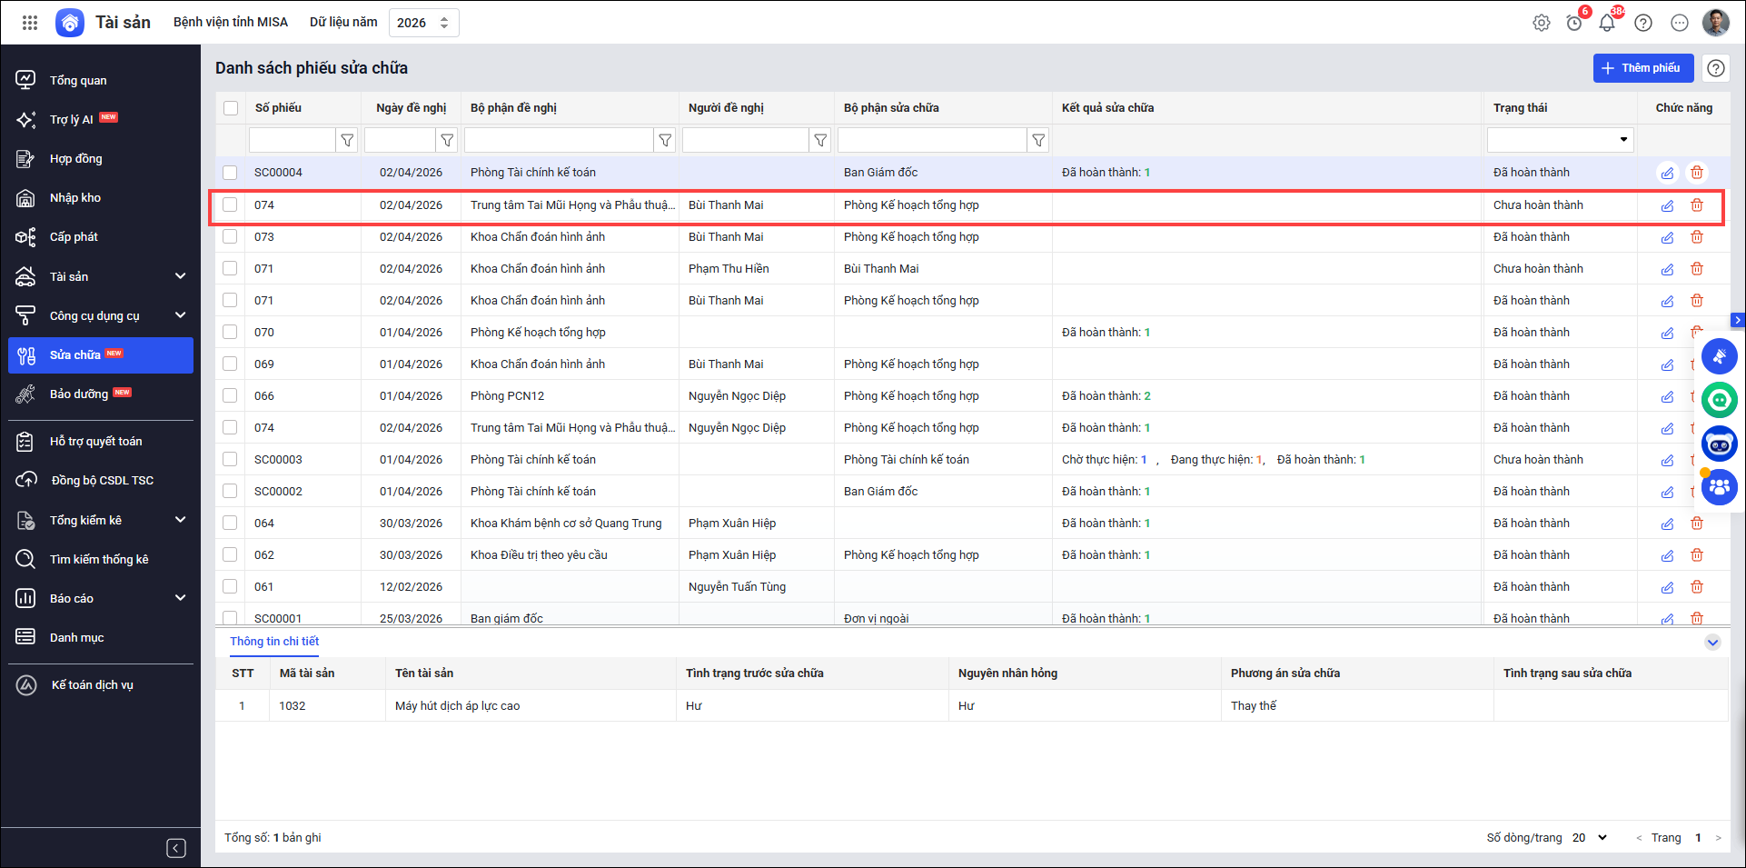Change rows per page dropdown

[x=1590, y=837]
